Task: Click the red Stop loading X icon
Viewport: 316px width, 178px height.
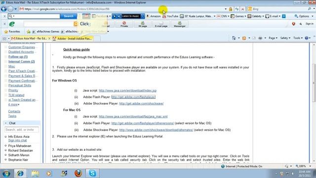Action: tap(242, 9)
